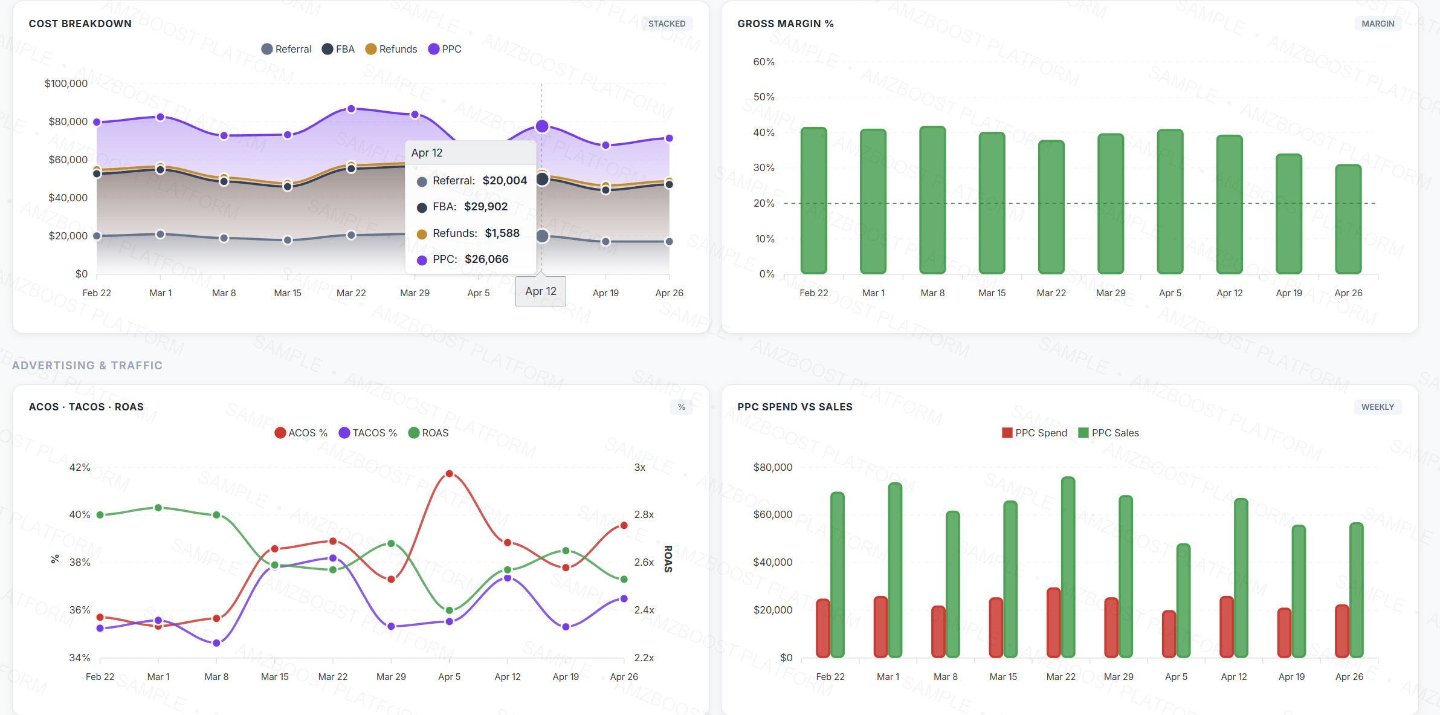1440x715 pixels.
Task: Click the STACKED badge on Cost Breakdown
Action: click(667, 24)
